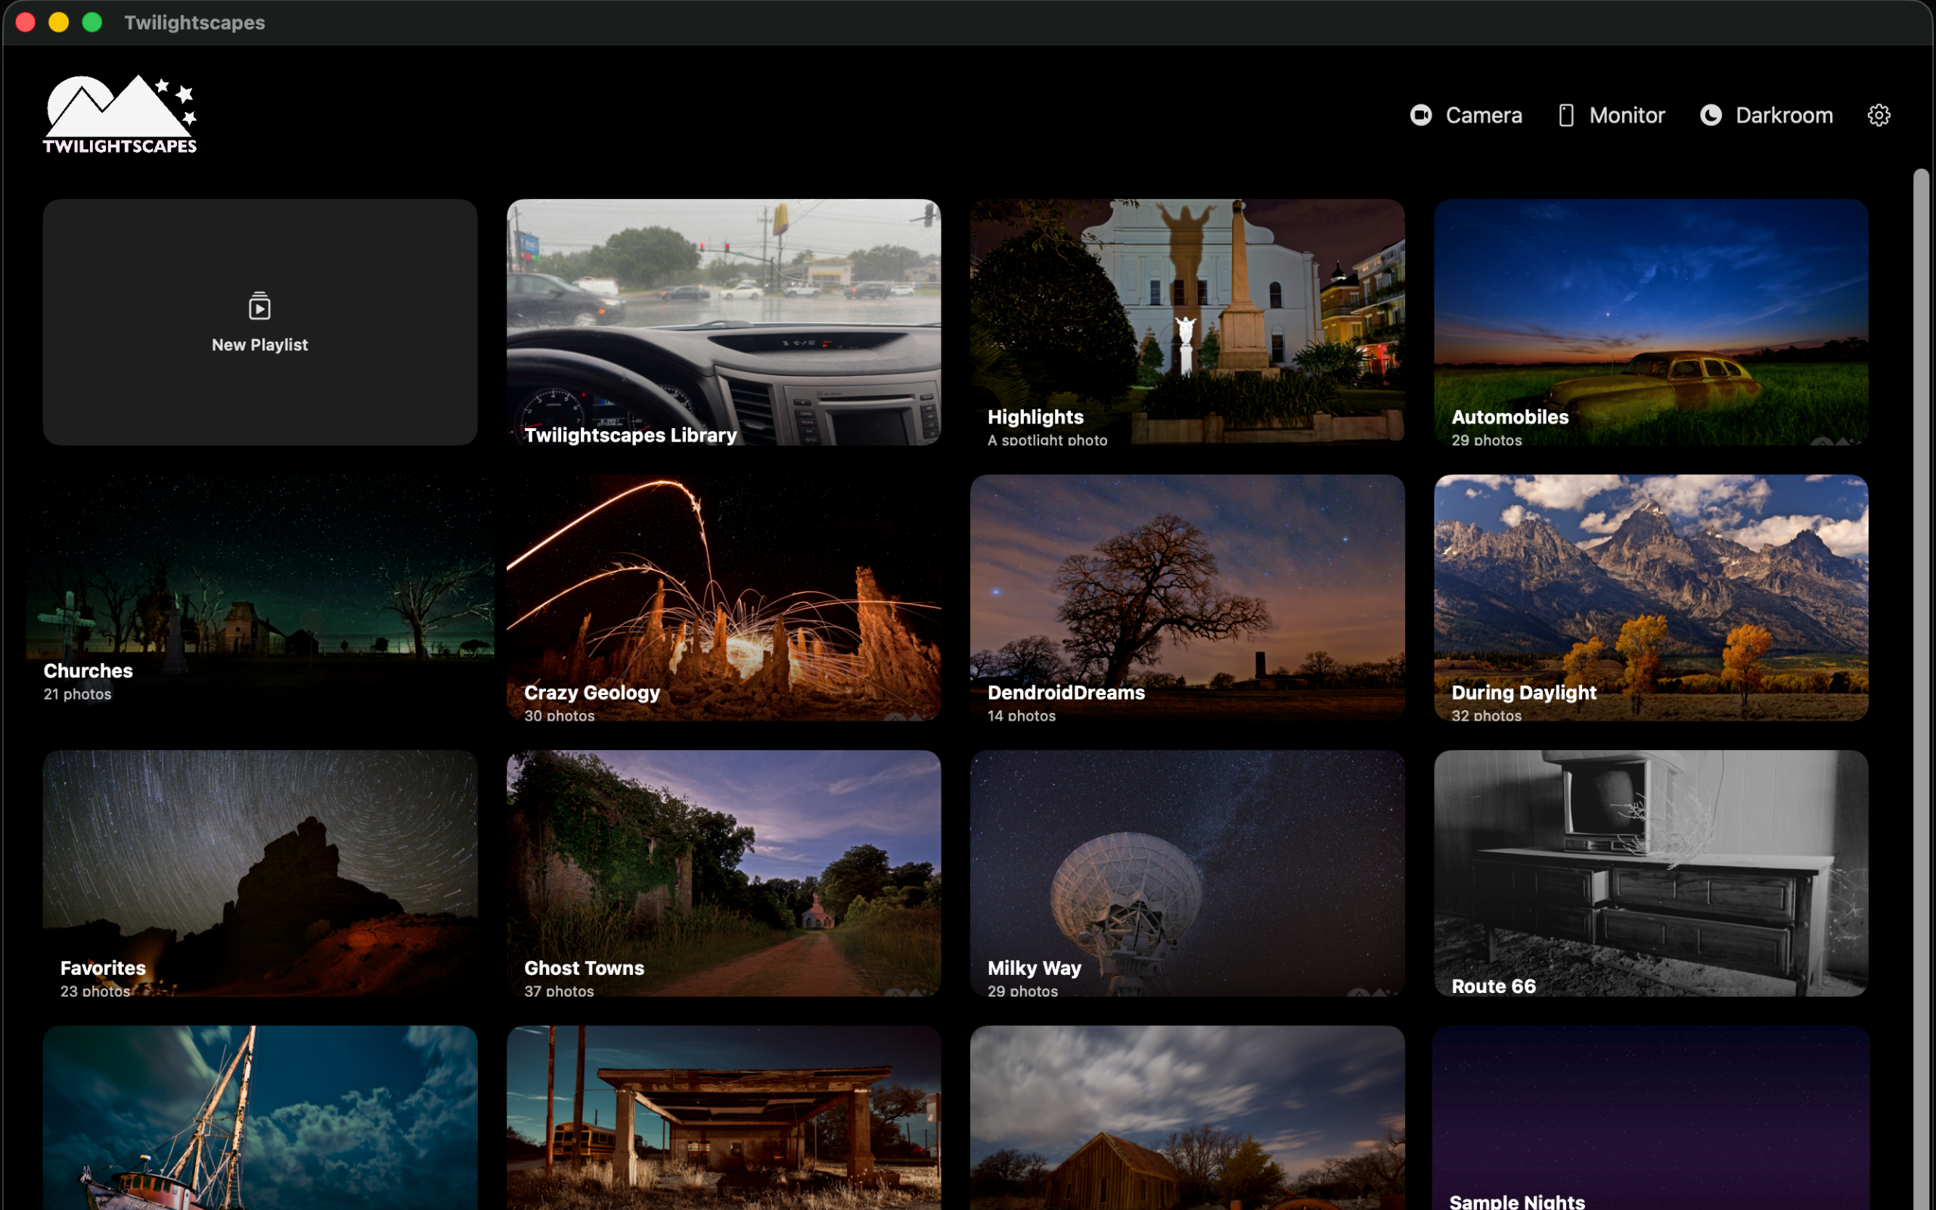Screen dimensions: 1936x1210
Task: Open settings via the gear icon
Action: pos(1879,115)
